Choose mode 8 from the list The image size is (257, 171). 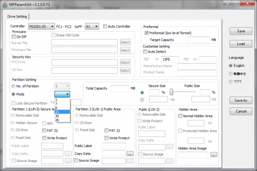62,108
